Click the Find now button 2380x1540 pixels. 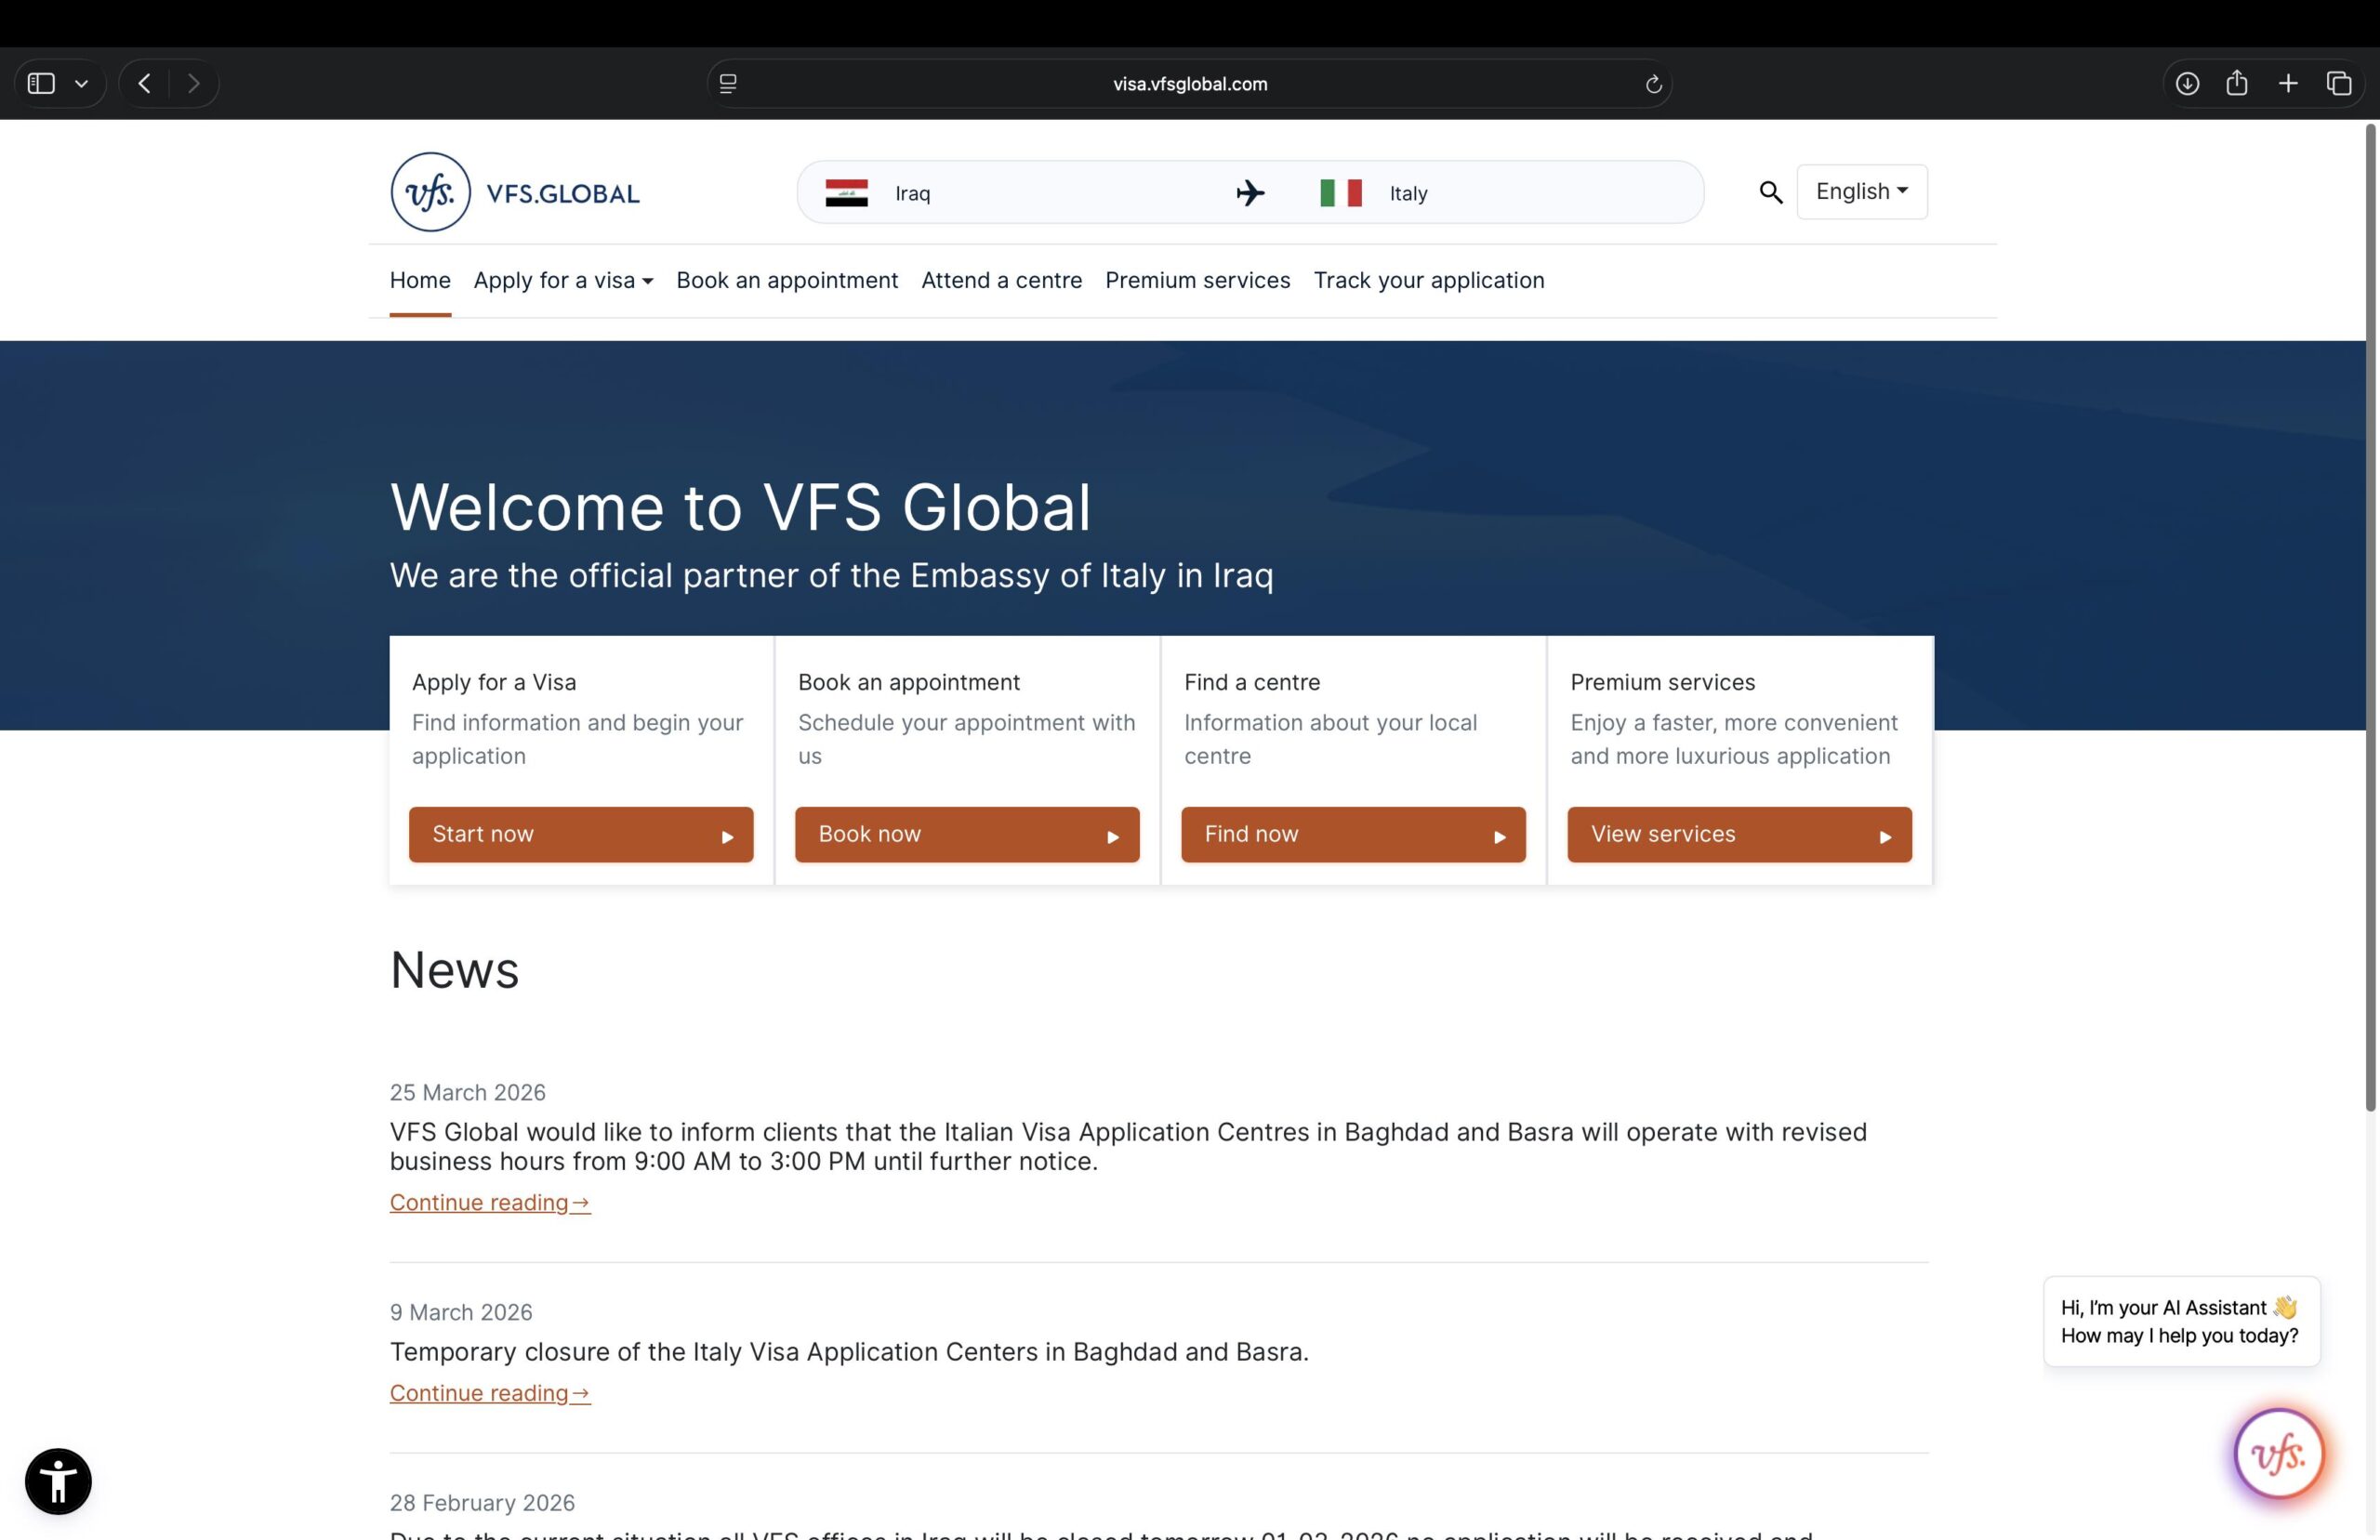coord(1353,834)
